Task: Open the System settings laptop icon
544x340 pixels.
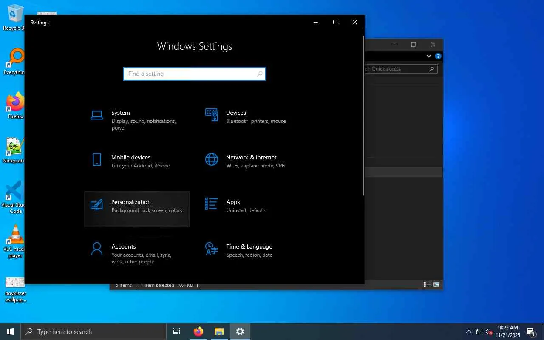Action: pyautogui.click(x=97, y=115)
